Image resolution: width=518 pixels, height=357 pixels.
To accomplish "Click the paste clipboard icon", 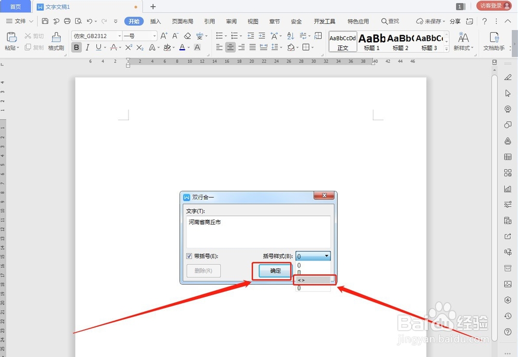I will [x=11, y=37].
